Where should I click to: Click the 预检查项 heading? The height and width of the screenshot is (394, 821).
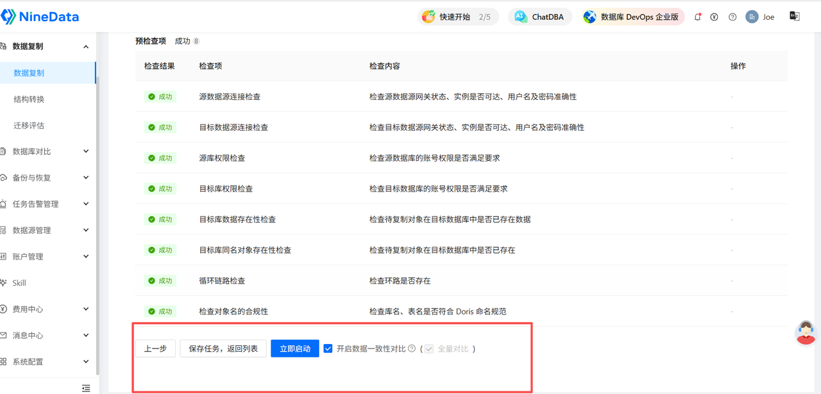tap(151, 41)
